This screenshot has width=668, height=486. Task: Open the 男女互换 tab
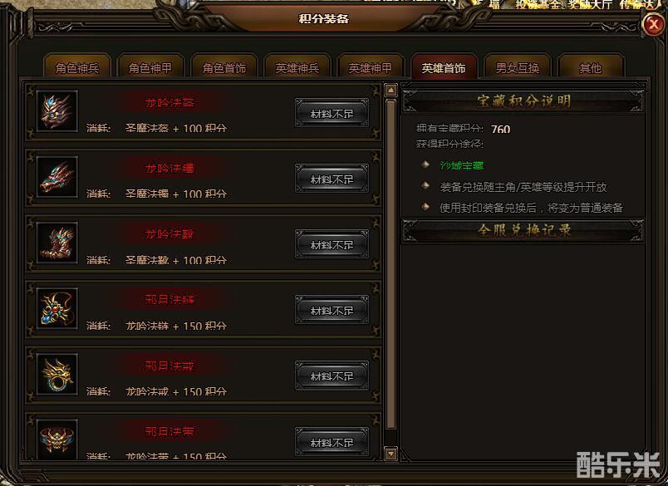point(517,66)
